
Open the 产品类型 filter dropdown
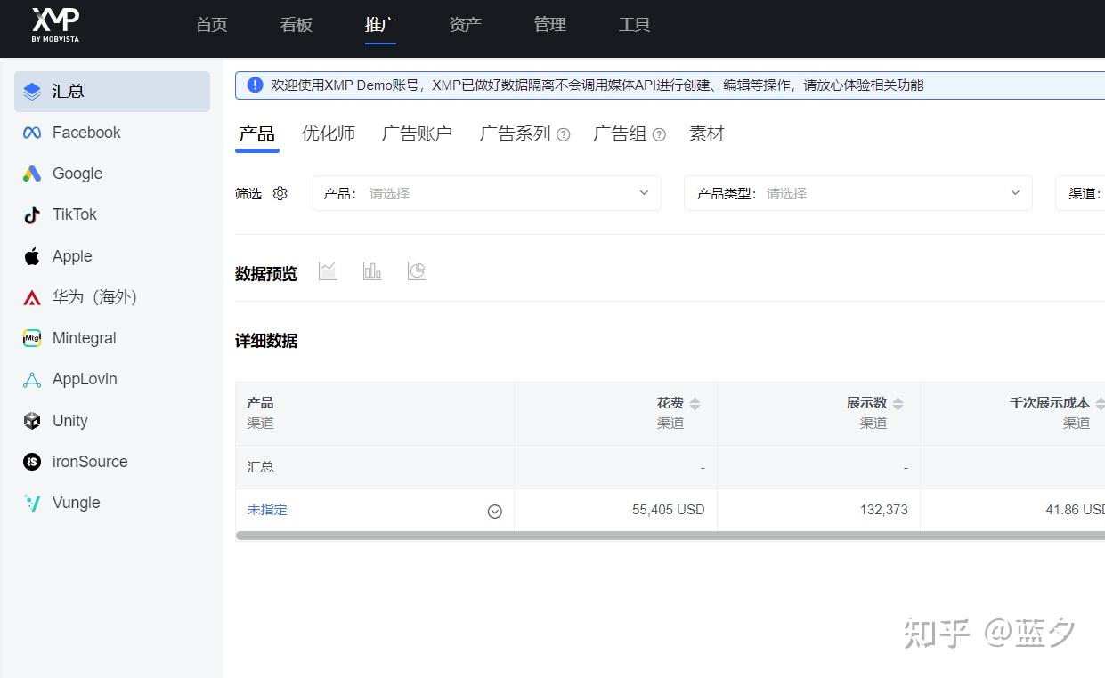858,193
